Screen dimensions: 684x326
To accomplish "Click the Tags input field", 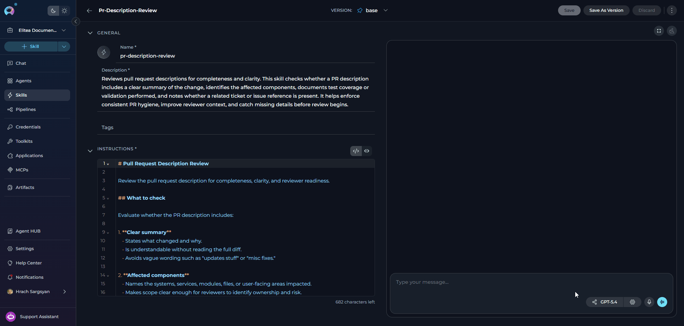I will click(236, 127).
